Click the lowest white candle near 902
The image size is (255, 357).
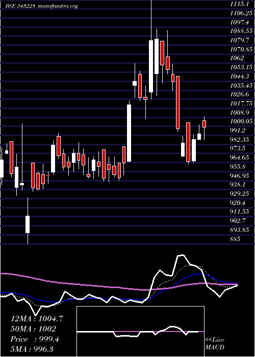28,224
